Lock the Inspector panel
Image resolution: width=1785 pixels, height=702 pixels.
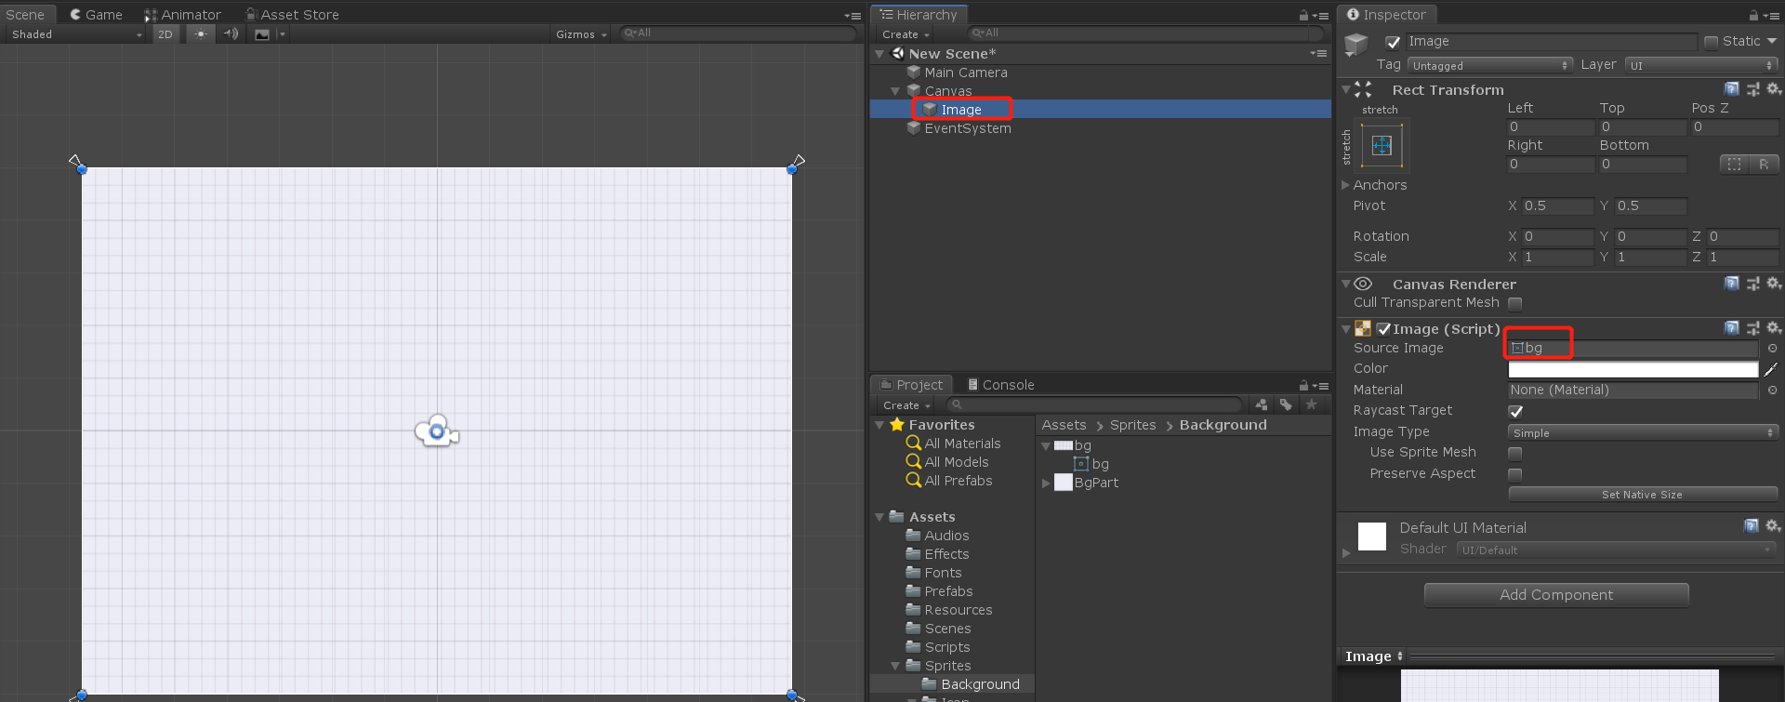1753,15
